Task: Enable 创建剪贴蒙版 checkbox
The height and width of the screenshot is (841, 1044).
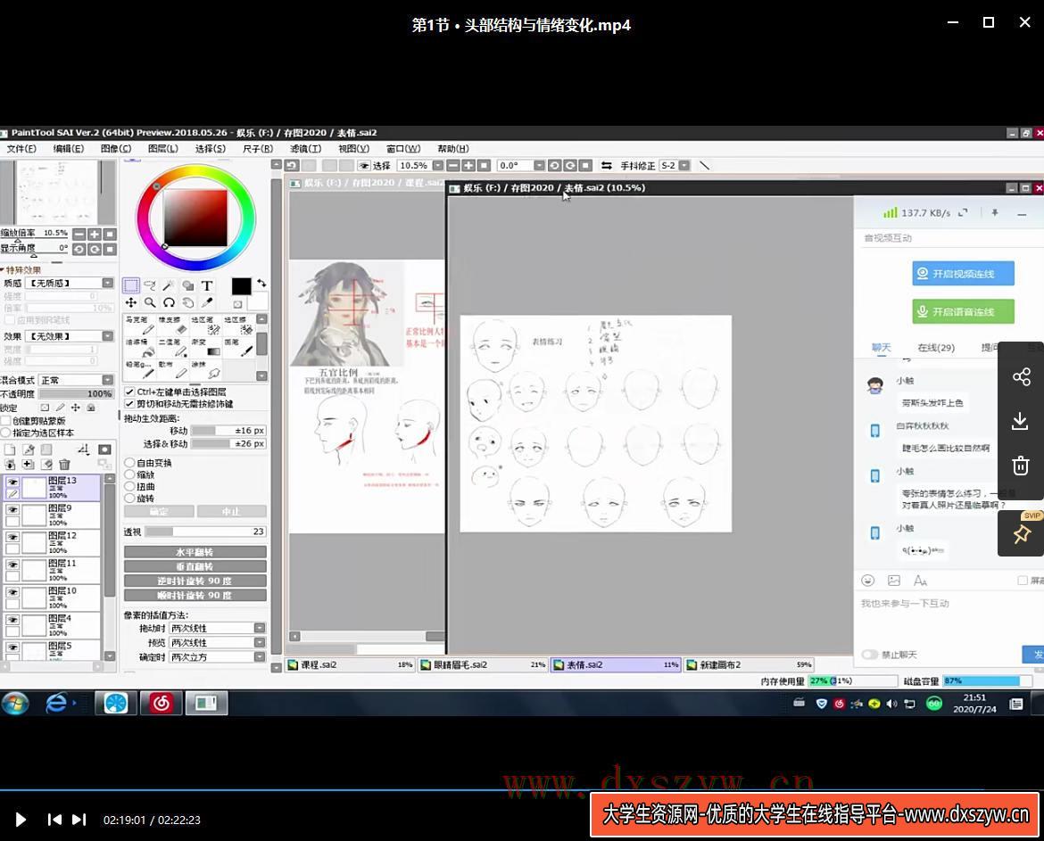Action: click(6, 421)
